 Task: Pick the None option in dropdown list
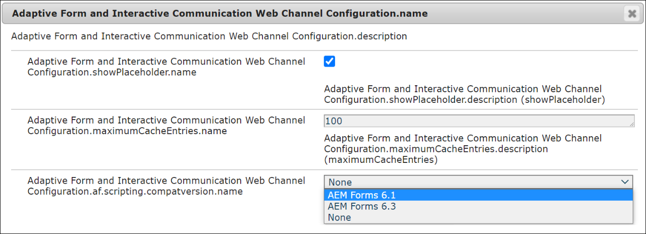coord(478,217)
